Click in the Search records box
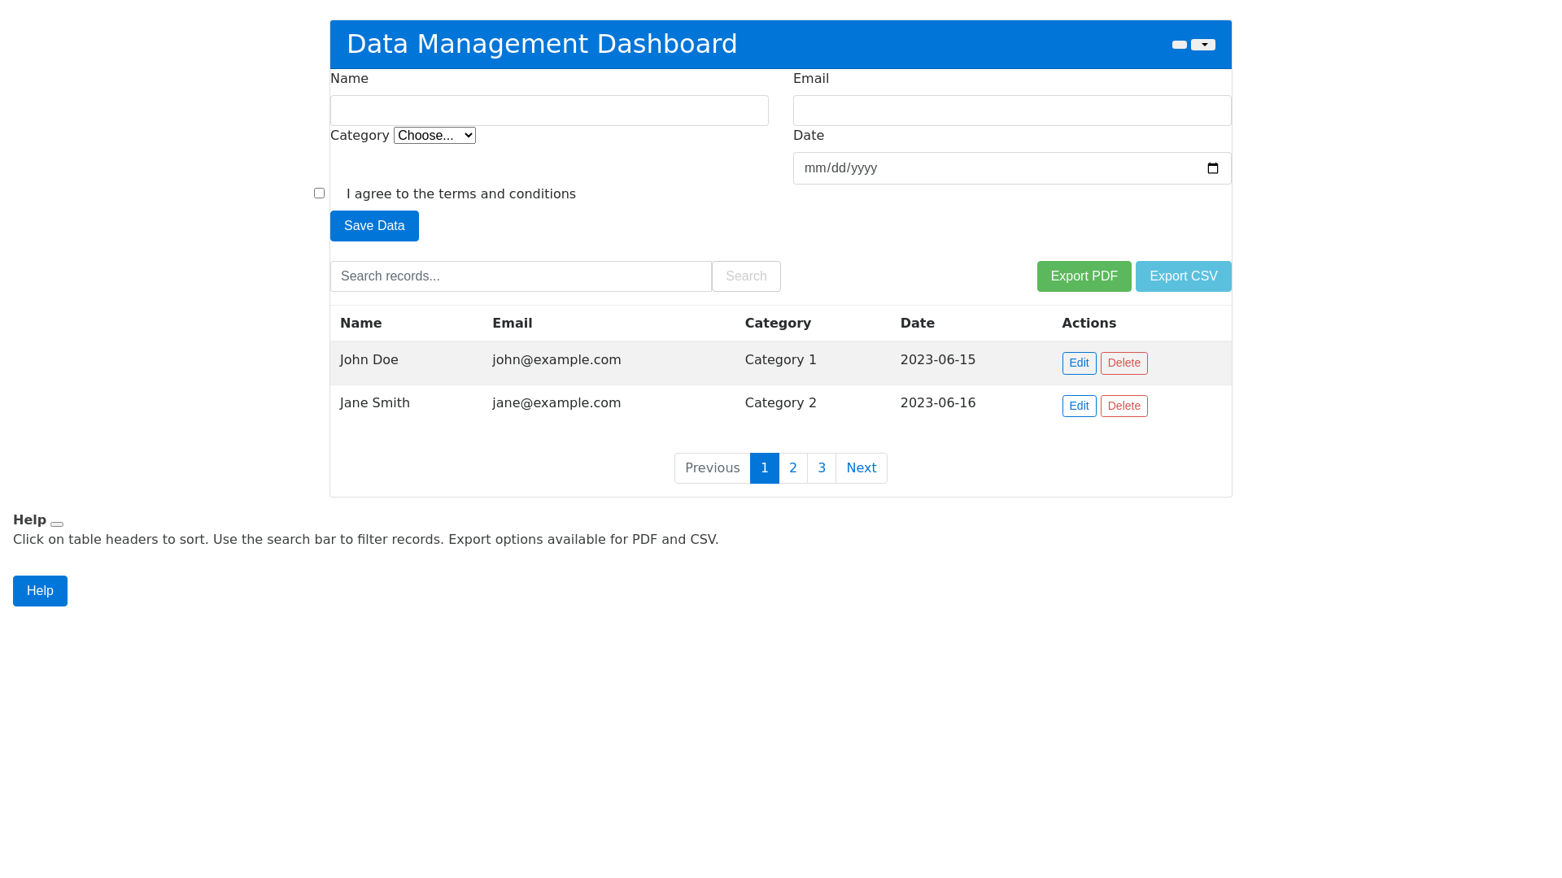1562x878 pixels. point(521,276)
